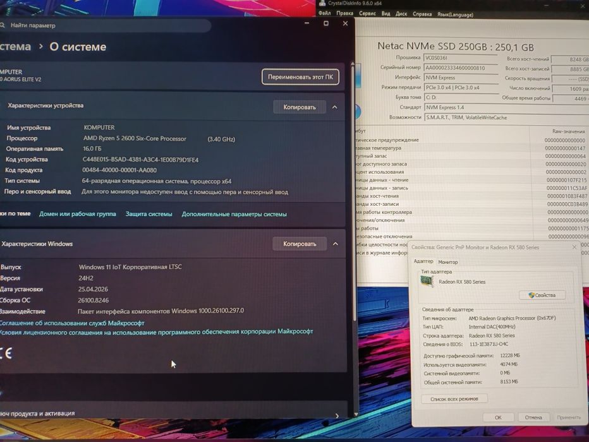Click the breadcrumb chevron before О системе
589x442 pixels.
40,47
